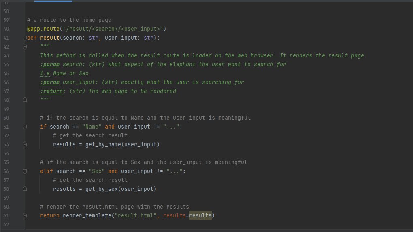Click :param tag on the search line

(x=50, y=64)
